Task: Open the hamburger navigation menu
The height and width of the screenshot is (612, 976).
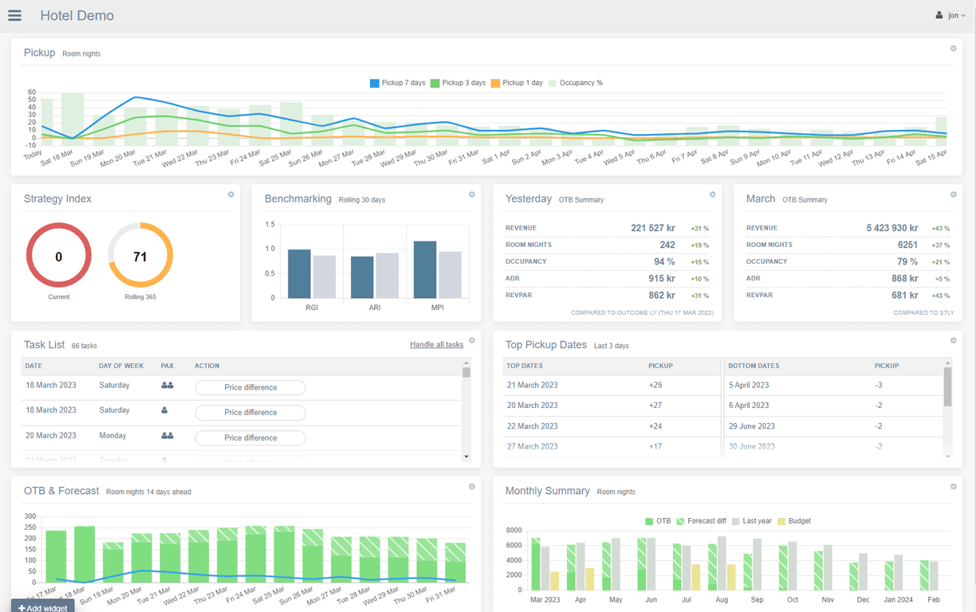Action: coord(14,16)
